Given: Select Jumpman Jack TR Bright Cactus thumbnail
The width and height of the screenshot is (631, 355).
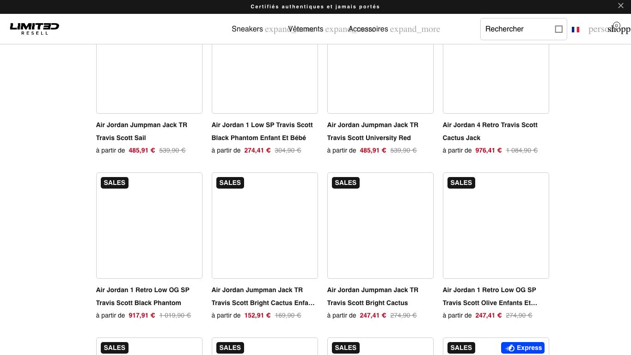Looking at the screenshot, I should [380, 226].
